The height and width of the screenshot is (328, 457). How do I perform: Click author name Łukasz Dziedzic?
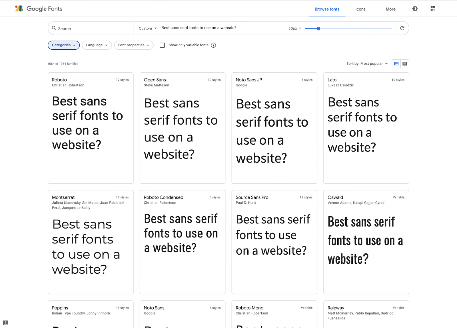(340, 85)
